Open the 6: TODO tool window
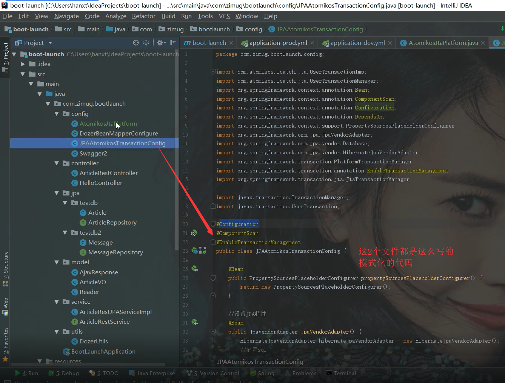Image resolution: width=505 pixels, height=383 pixels. (x=104, y=373)
